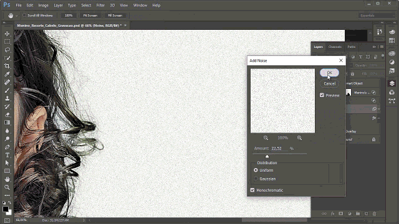Select the History Brush tool
The image size is (399, 224).
[x=7, y=106]
